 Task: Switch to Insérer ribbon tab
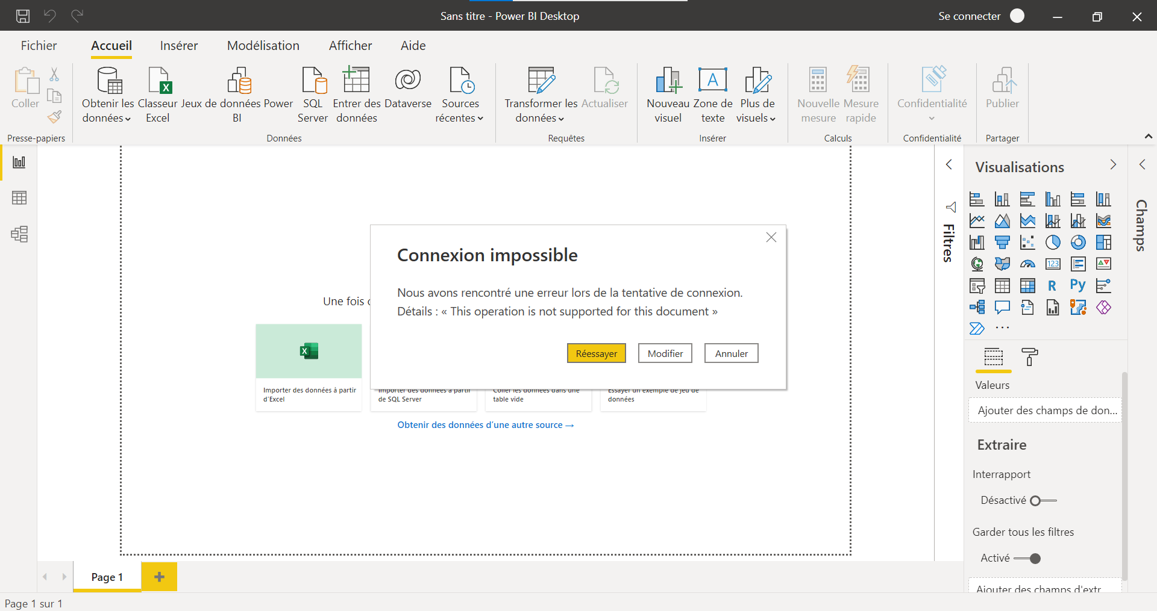[179, 46]
